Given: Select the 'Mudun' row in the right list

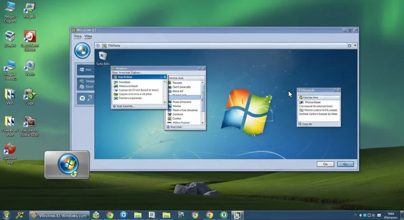Looking at the screenshot, I should click(x=185, y=106).
